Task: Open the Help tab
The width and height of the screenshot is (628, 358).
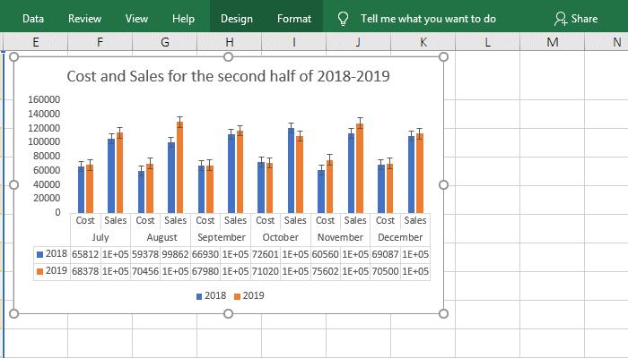Action: coord(183,18)
